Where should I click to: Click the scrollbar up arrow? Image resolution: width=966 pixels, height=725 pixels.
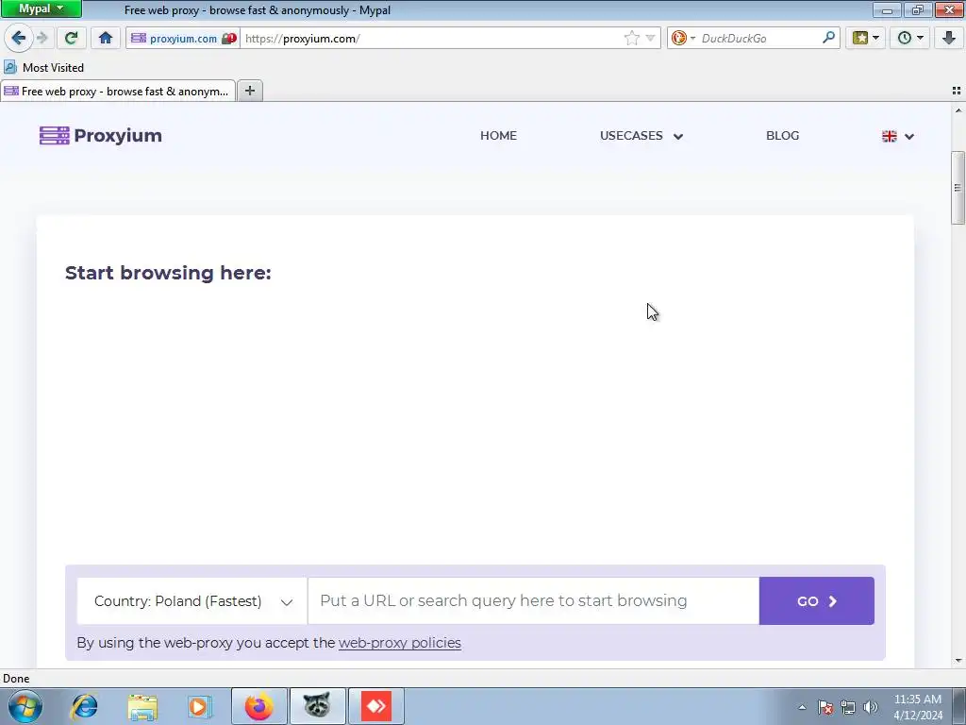[958, 111]
